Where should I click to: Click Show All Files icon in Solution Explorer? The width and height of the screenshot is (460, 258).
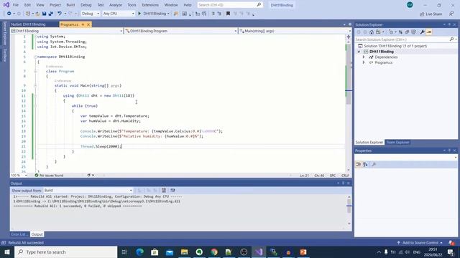[414, 32]
